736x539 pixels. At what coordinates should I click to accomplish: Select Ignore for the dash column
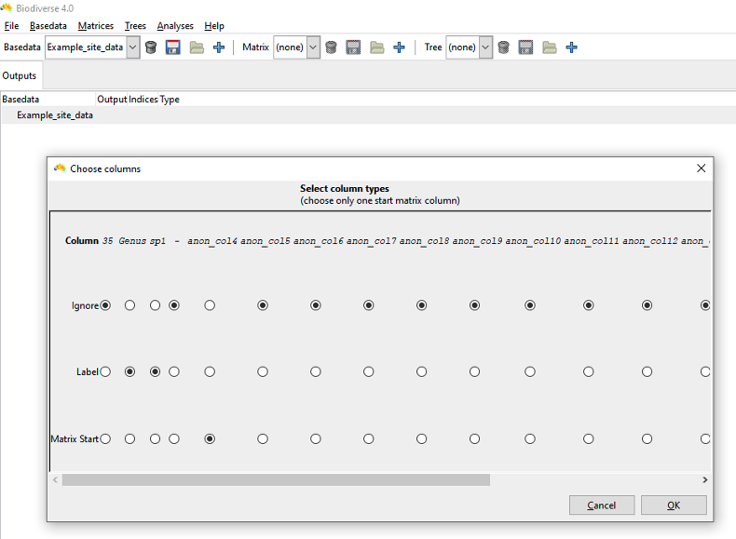pos(174,305)
